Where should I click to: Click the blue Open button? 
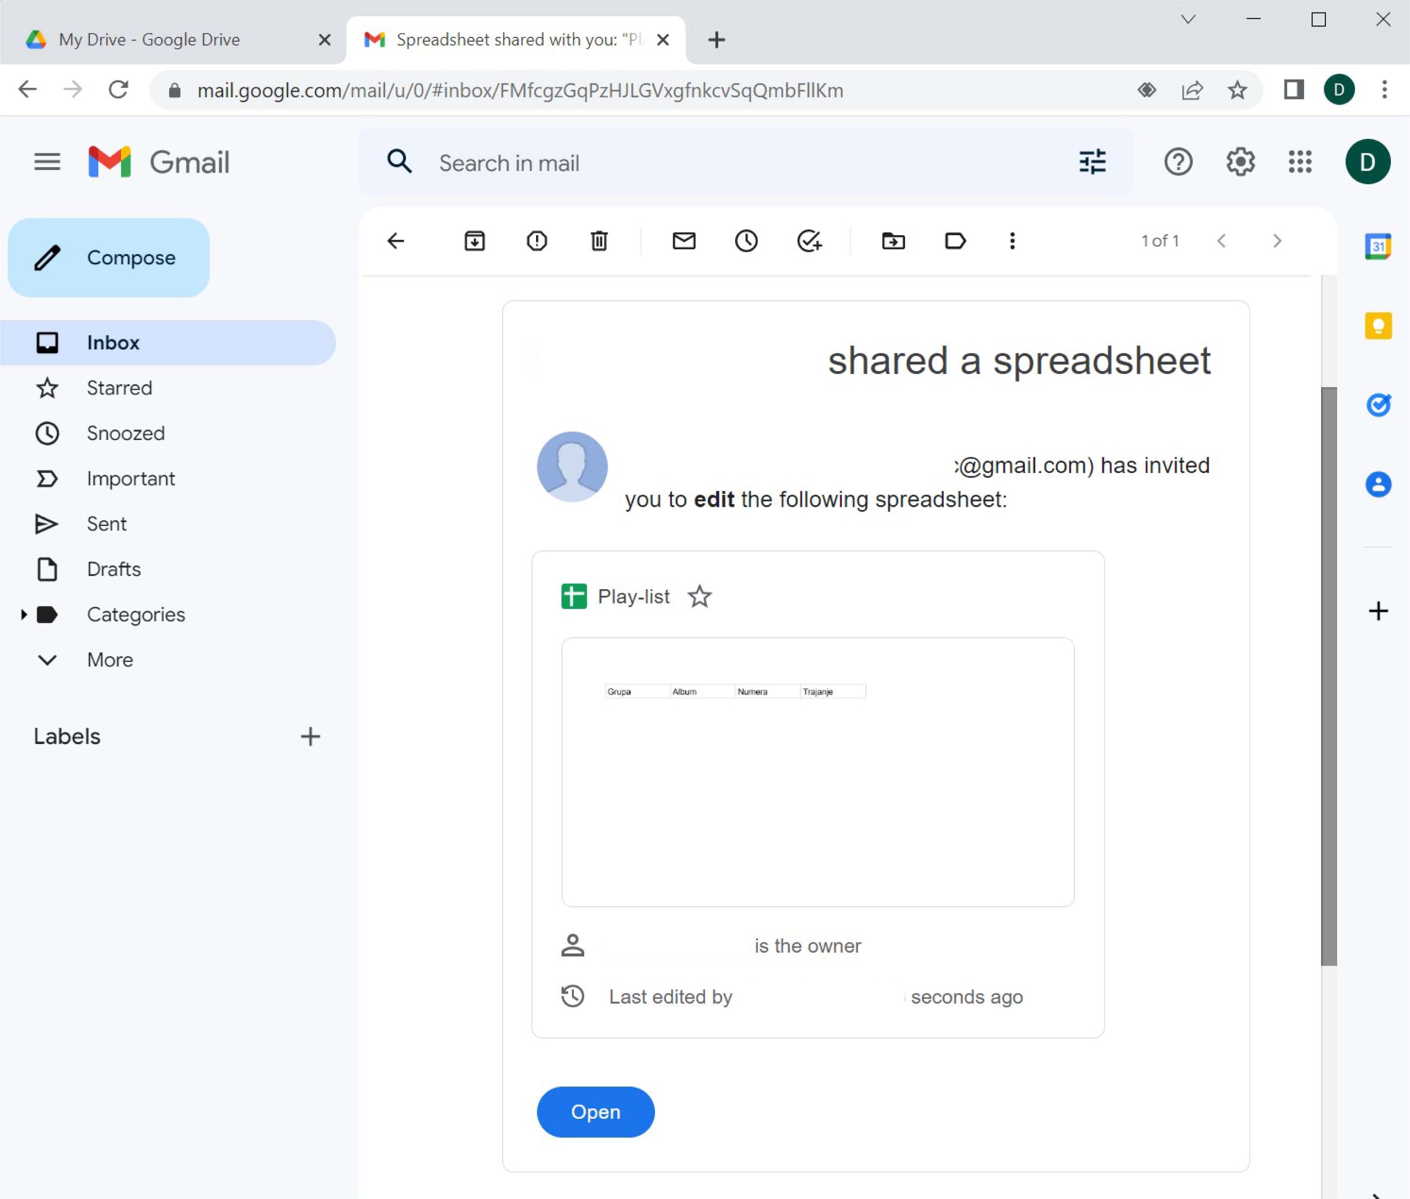pyautogui.click(x=595, y=1111)
